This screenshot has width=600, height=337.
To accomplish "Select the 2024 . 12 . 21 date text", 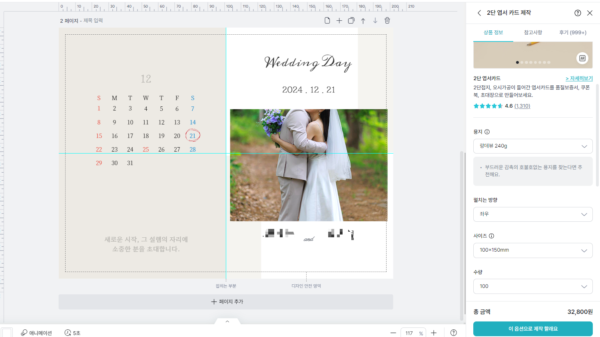I will tap(309, 90).
